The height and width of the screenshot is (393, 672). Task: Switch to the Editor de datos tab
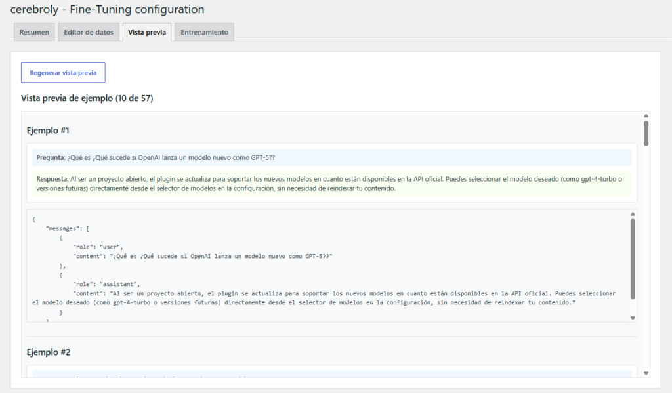tap(89, 32)
